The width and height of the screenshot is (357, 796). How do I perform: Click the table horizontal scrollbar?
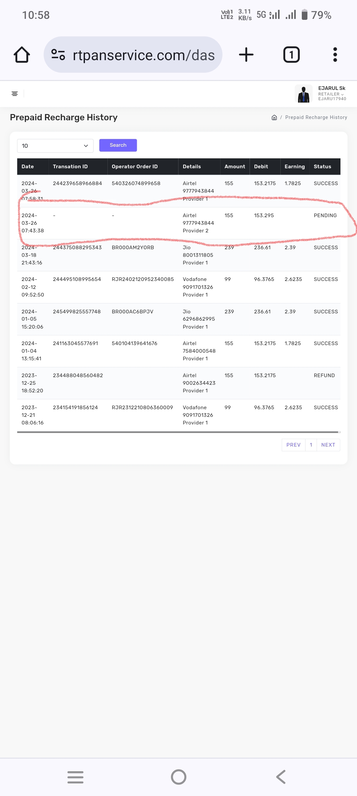(x=178, y=432)
